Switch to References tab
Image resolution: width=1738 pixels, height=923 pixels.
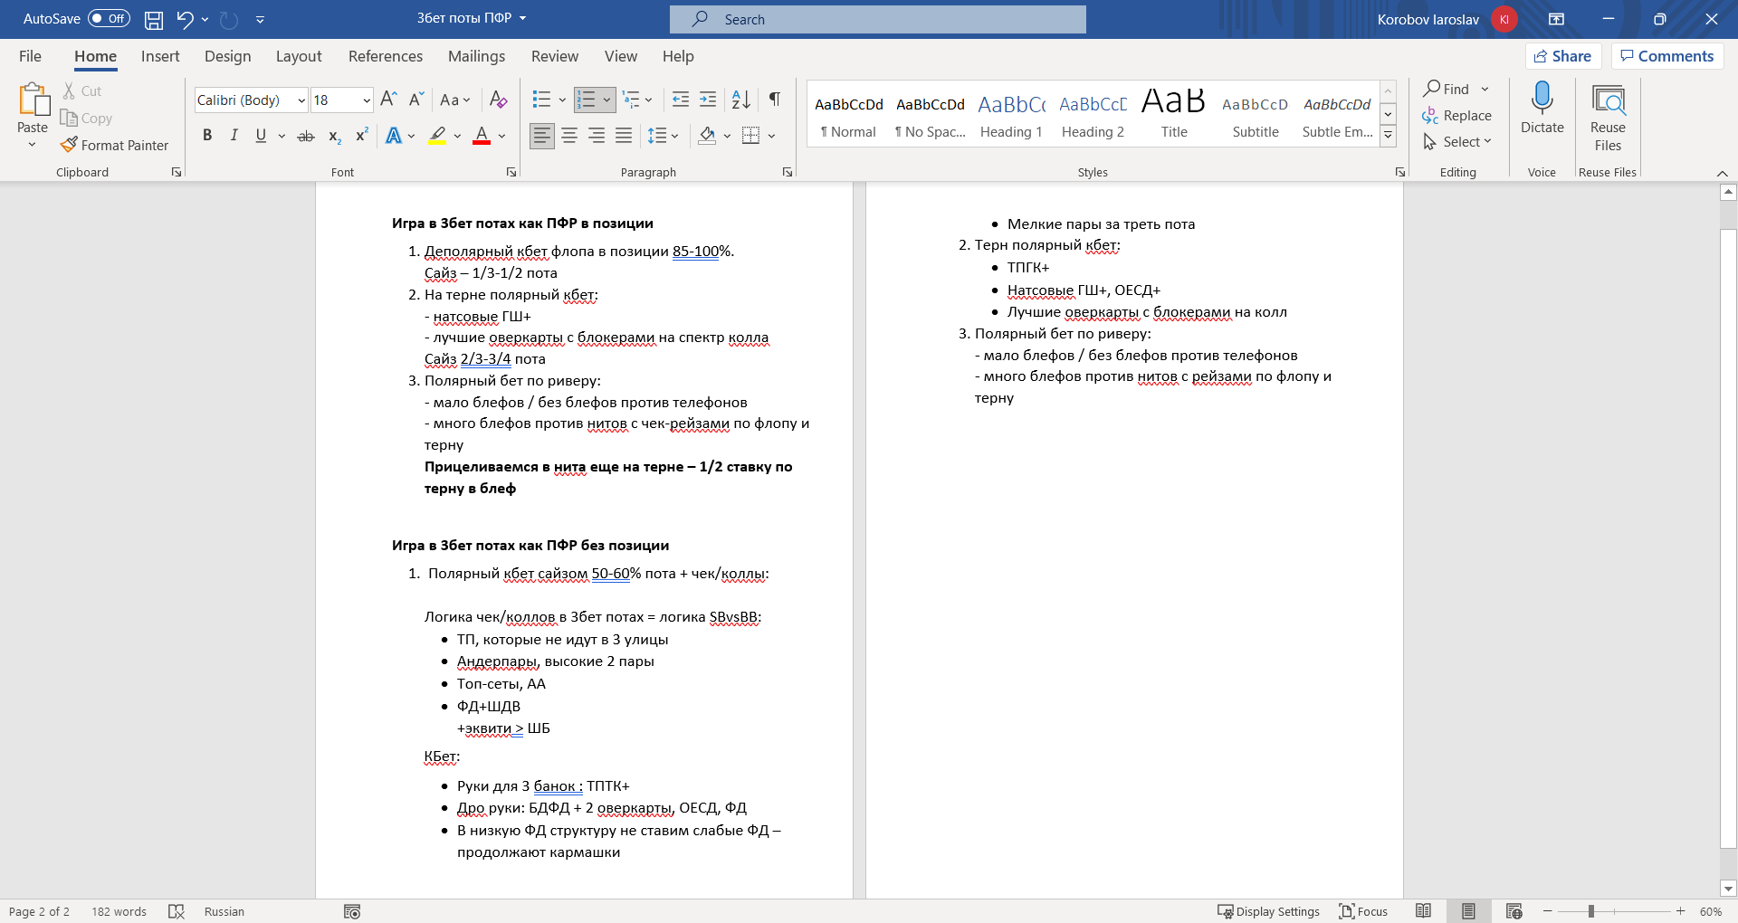(x=386, y=56)
